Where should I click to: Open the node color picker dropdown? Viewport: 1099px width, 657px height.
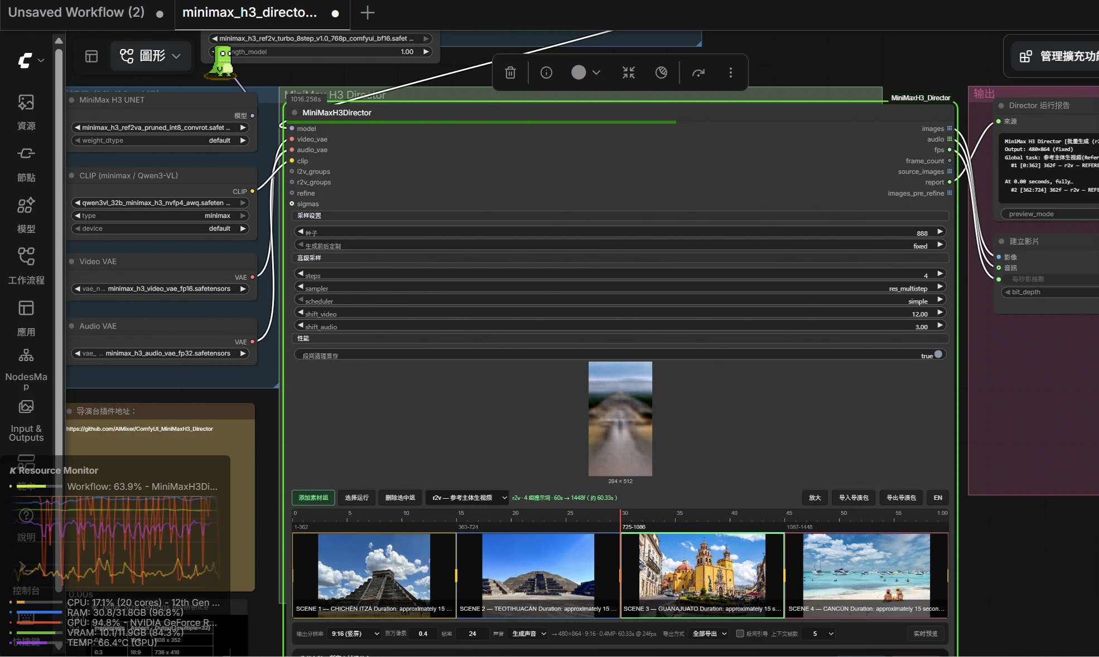(x=586, y=72)
